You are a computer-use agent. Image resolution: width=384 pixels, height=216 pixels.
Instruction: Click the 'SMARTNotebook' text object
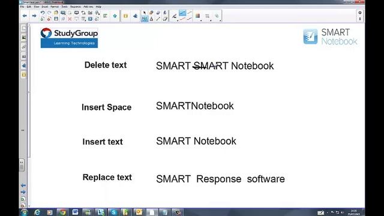[x=195, y=106]
